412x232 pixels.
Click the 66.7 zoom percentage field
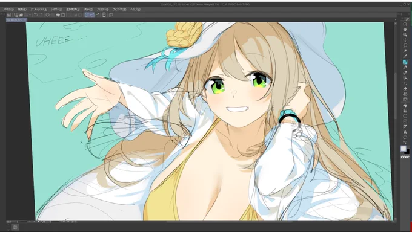9,222
